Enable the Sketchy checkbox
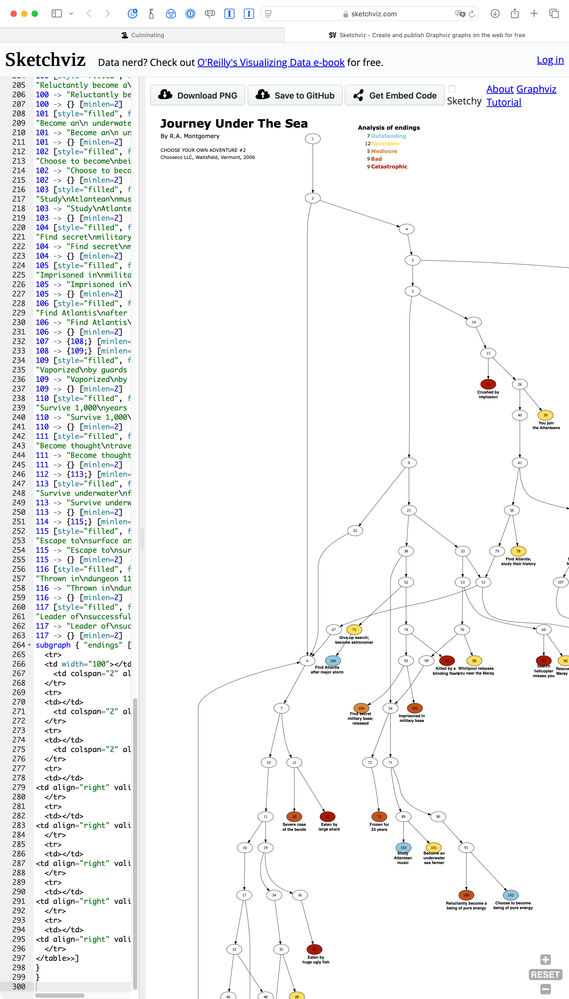This screenshot has height=999, width=569. [x=452, y=89]
